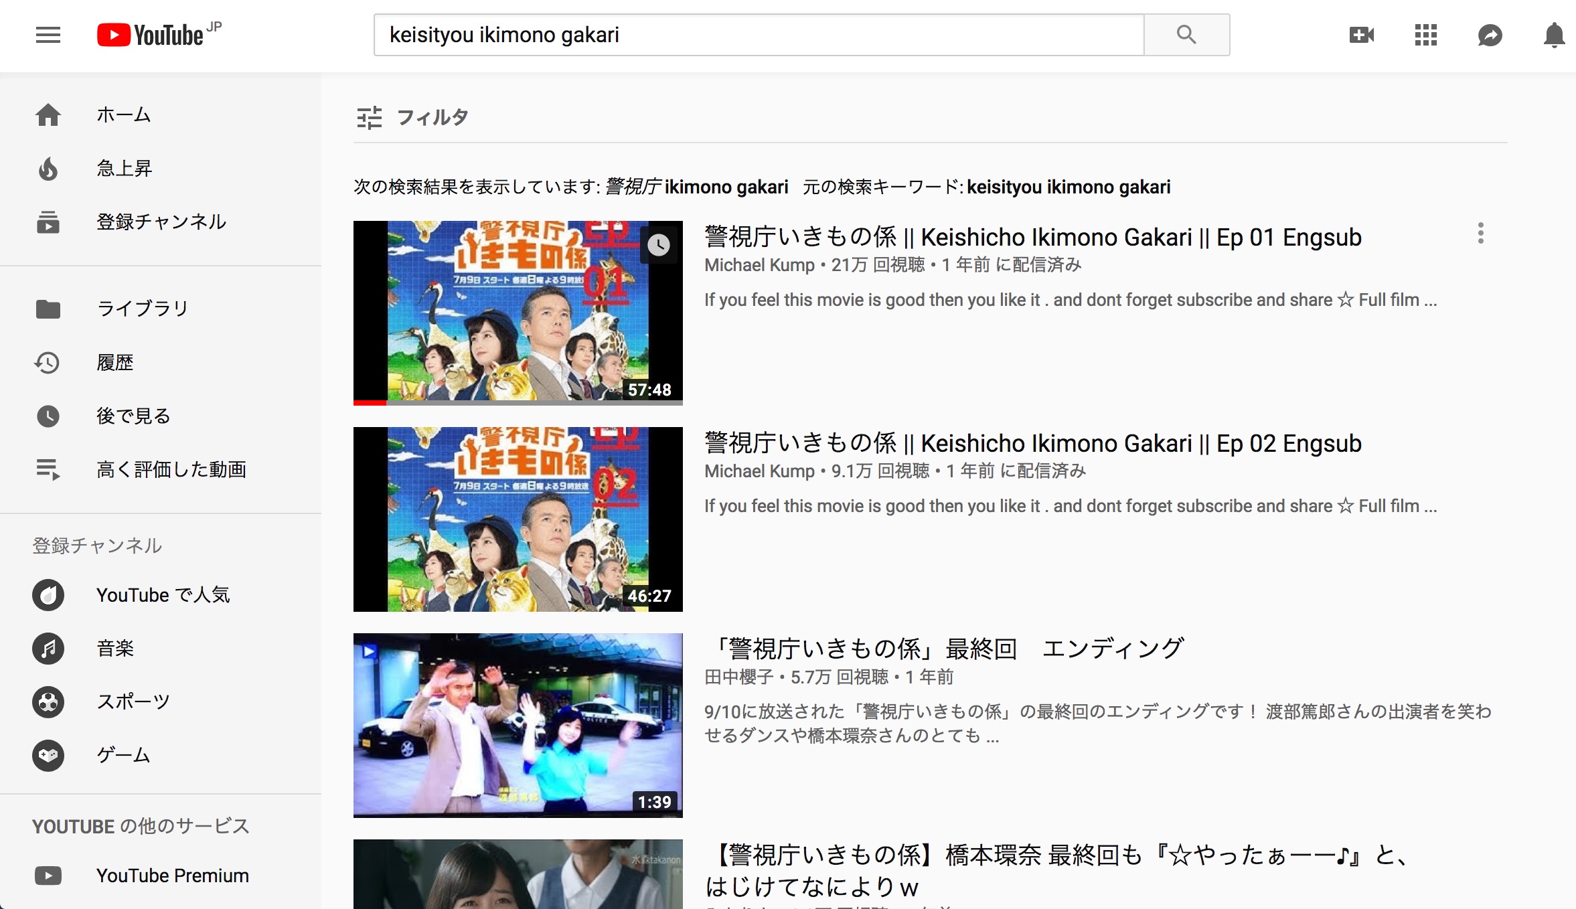Click the Ep 02 description text

(1071, 506)
